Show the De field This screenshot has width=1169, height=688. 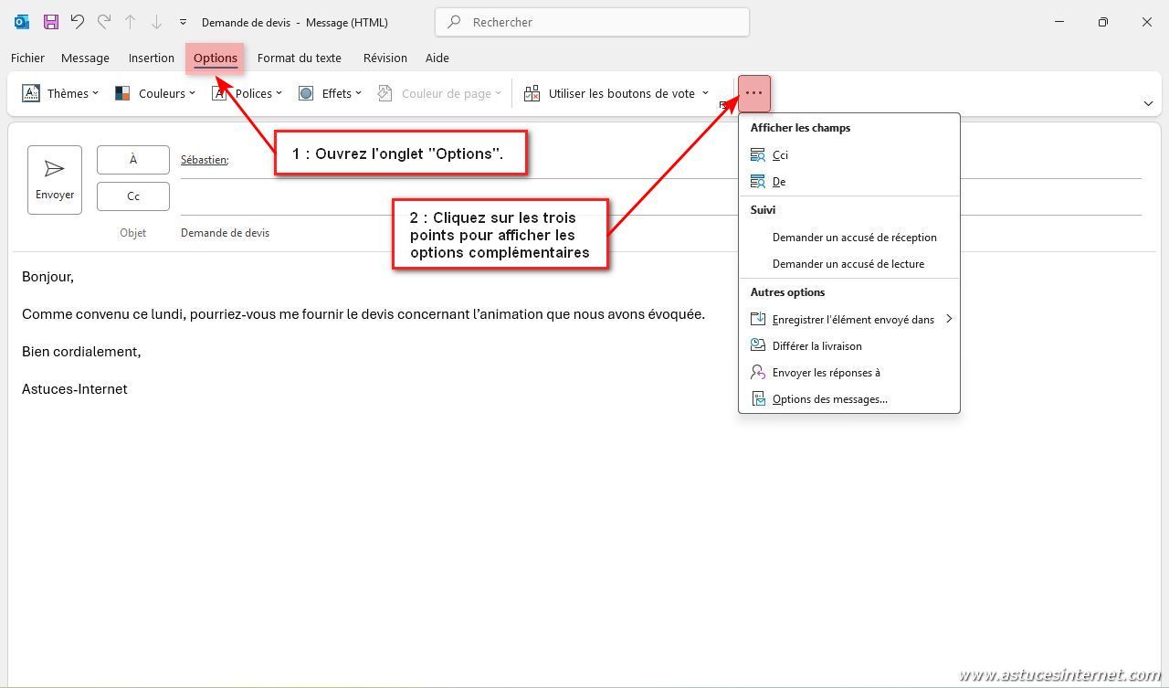[778, 182]
